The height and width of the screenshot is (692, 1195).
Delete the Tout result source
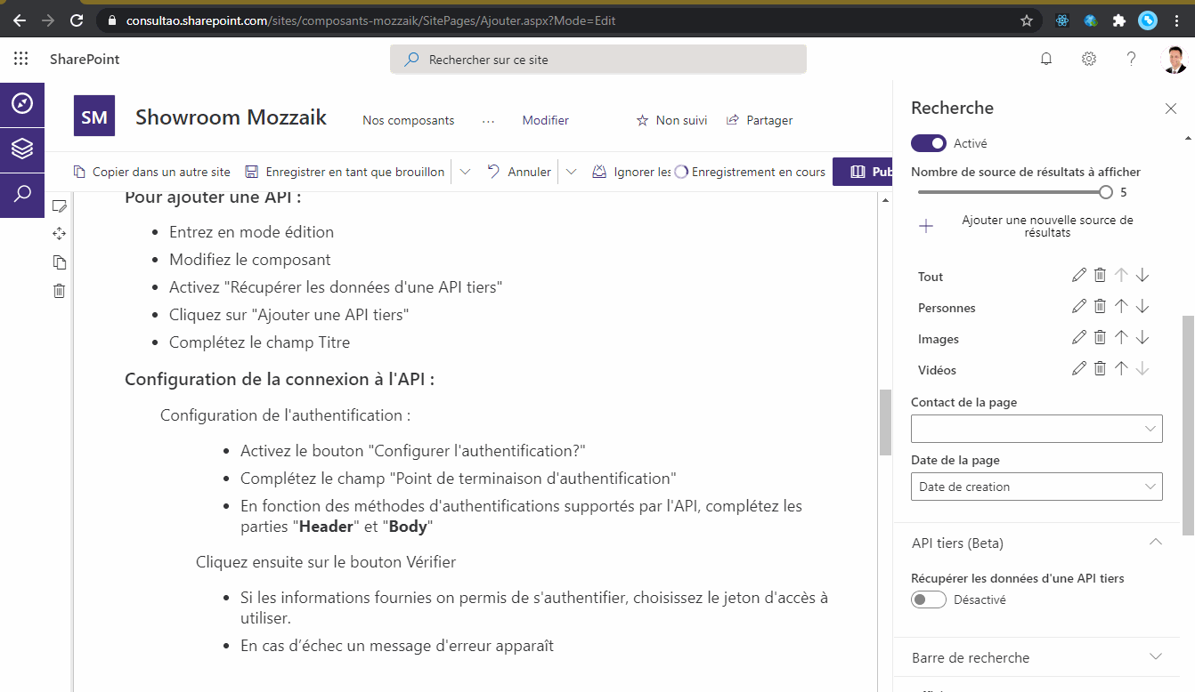coord(1100,276)
